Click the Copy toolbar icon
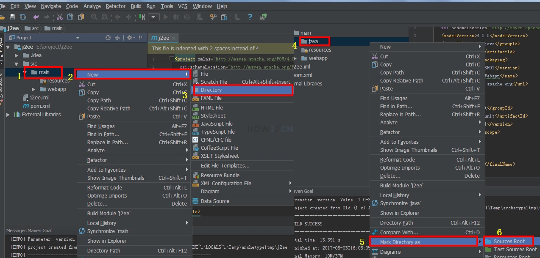 [70, 17]
